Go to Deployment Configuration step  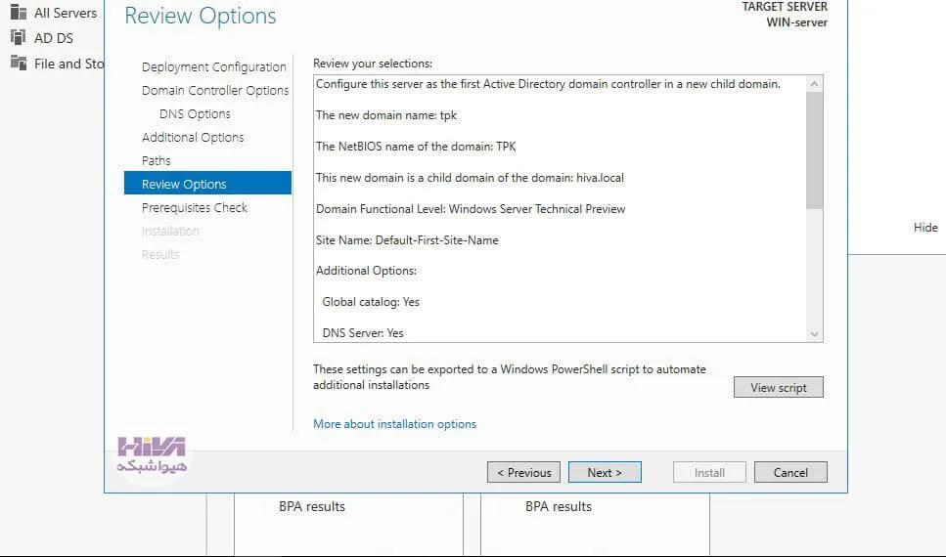[x=213, y=66]
